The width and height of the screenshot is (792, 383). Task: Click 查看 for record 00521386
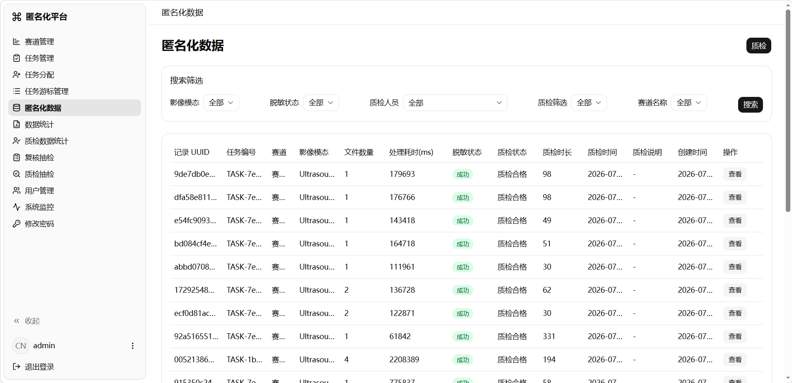click(x=735, y=360)
